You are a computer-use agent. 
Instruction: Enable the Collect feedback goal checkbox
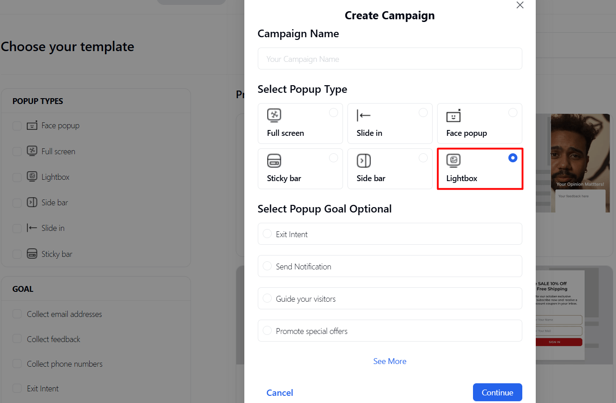coord(17,339)
